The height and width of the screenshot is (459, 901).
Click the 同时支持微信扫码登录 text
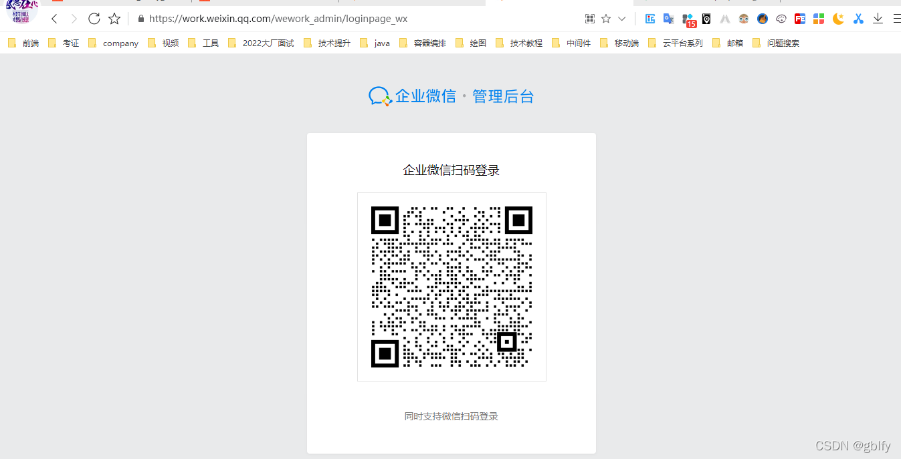point(452,416)
